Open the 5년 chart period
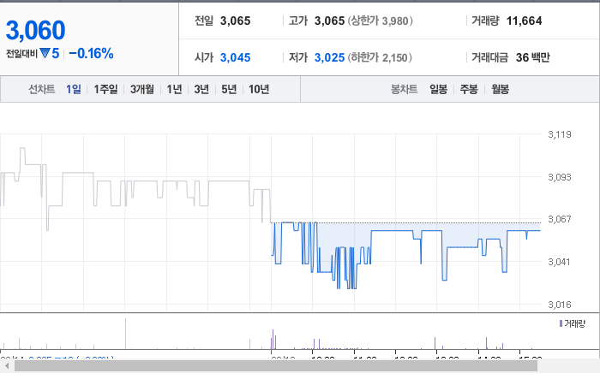This screenshot has height=385, width=600. pyautogui.click(x=229, y=89)
